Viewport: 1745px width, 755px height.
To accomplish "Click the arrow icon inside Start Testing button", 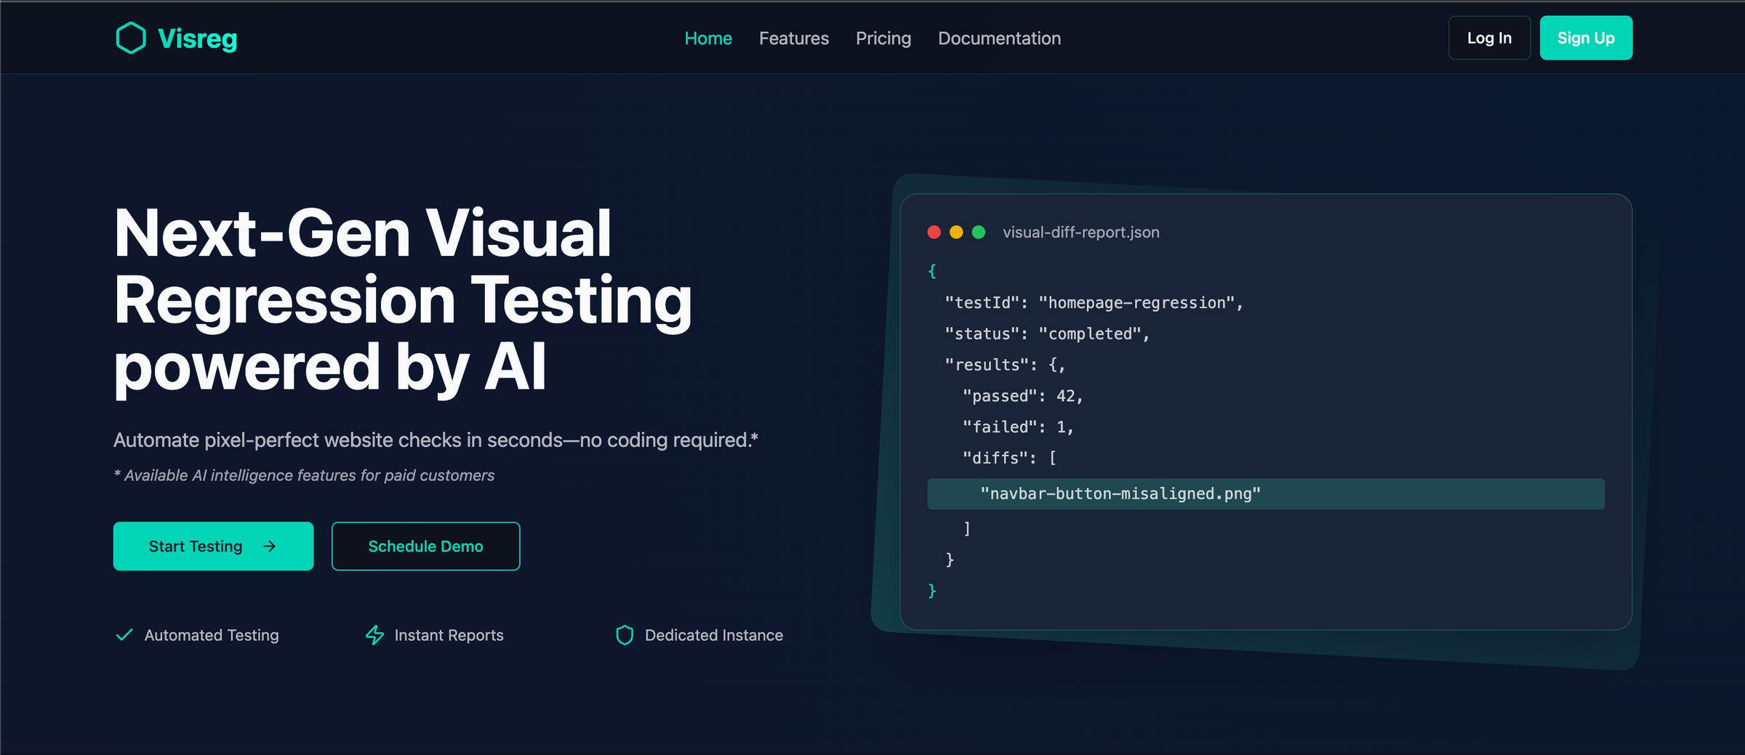I will (x=270, y=546).
